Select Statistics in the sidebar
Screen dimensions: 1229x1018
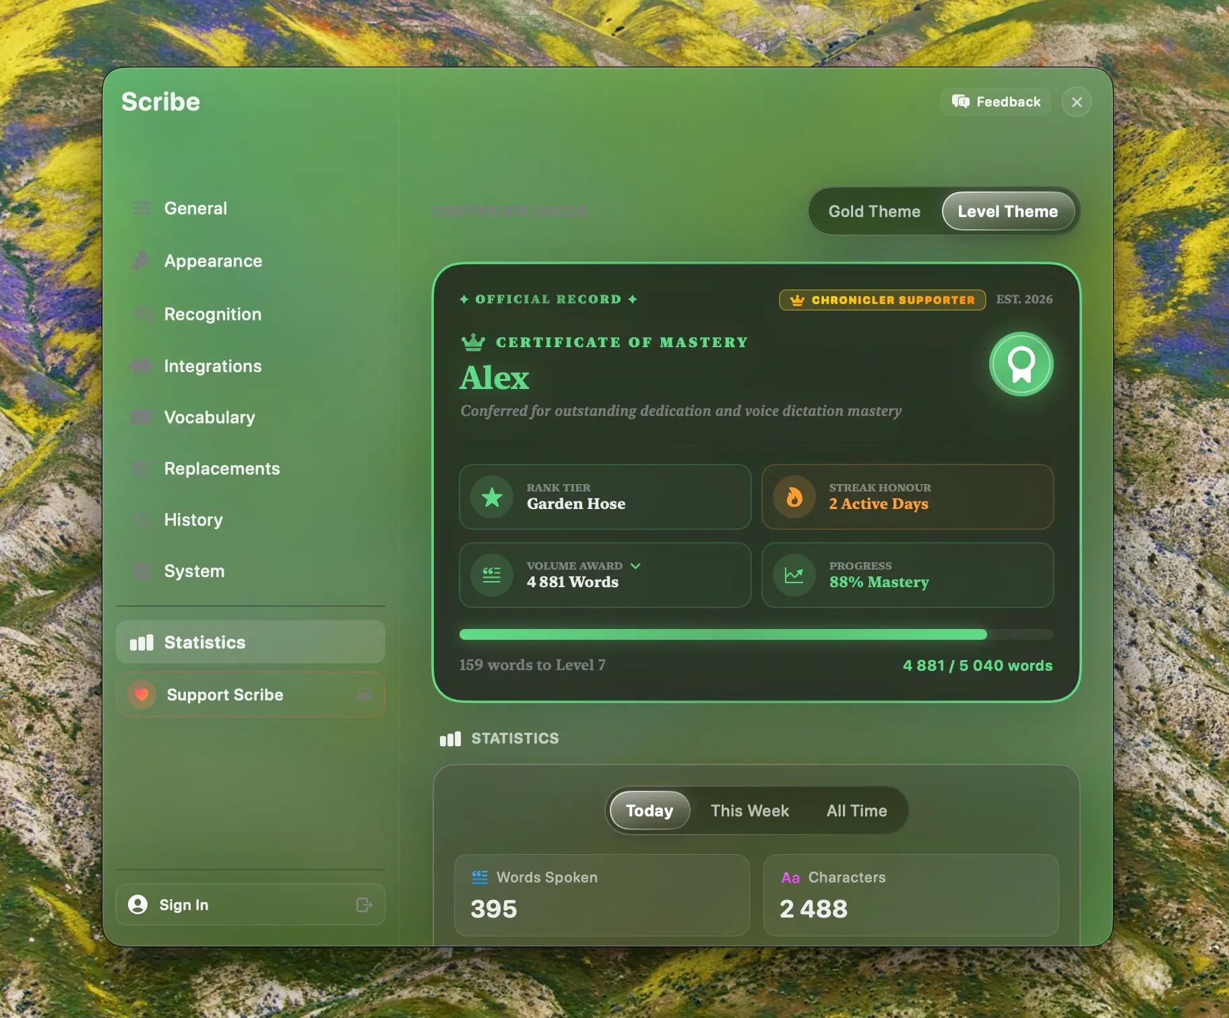click(250, 642)
